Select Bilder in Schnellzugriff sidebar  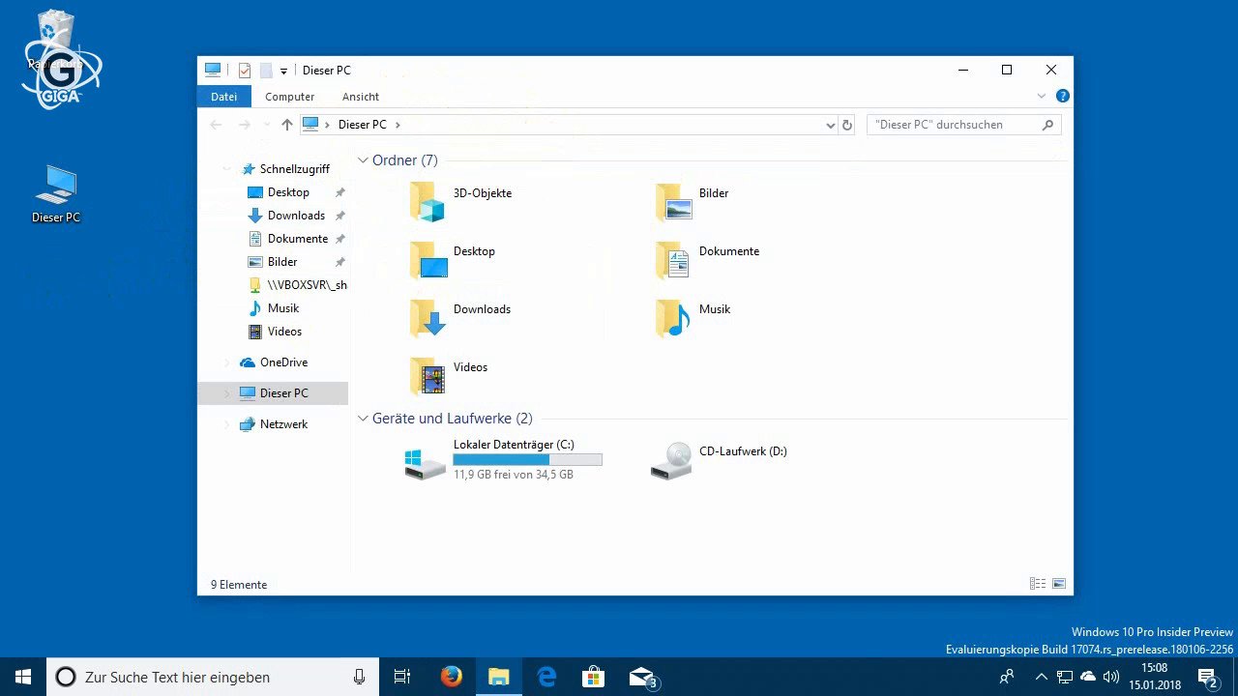[282, 262]
